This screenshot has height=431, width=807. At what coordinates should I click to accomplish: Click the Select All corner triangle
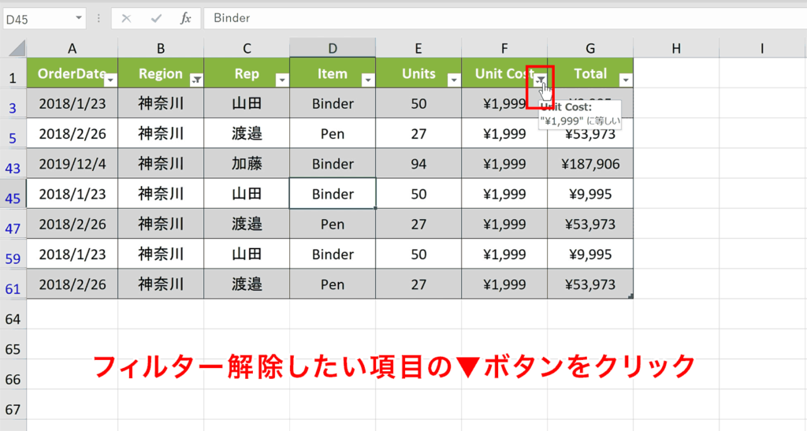[17, 48]
